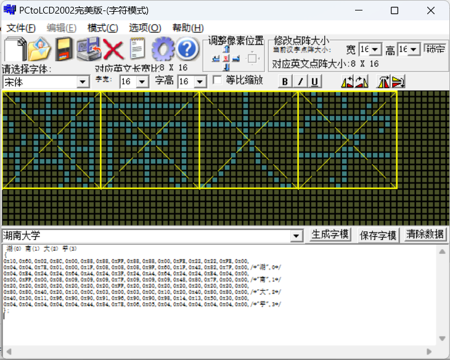Open an image file with the folder icon

click(x=39, y=49)
